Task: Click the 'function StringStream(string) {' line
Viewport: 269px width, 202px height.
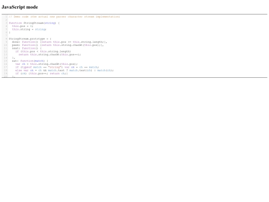Action: coord(34,23)
